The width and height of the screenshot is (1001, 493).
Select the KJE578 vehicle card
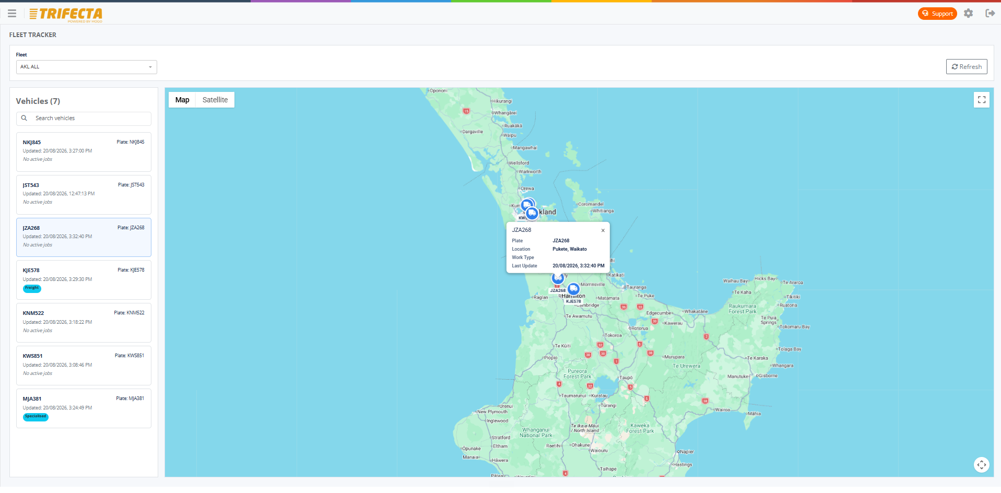coord(84,280)
